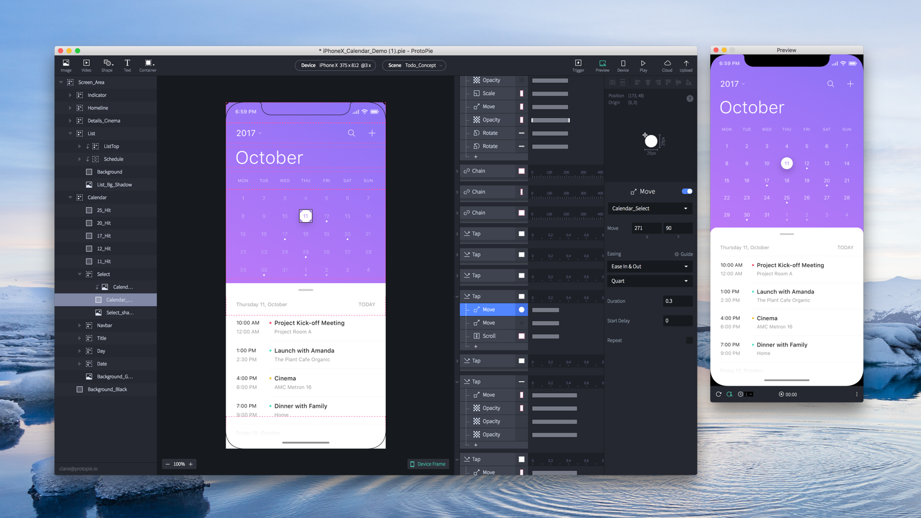Open the Cloud panel
This screenshot has height=518, width=921.
point(666,64)
